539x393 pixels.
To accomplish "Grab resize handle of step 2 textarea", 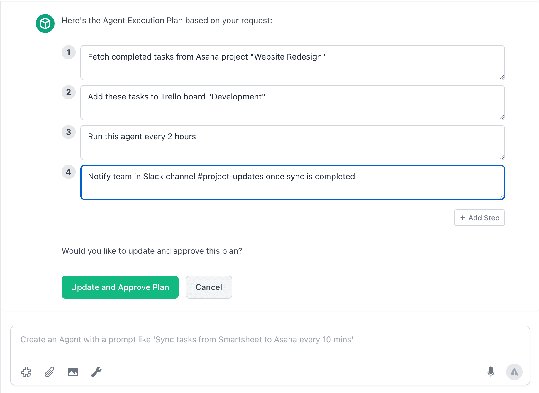I will [x=502, y=117].
